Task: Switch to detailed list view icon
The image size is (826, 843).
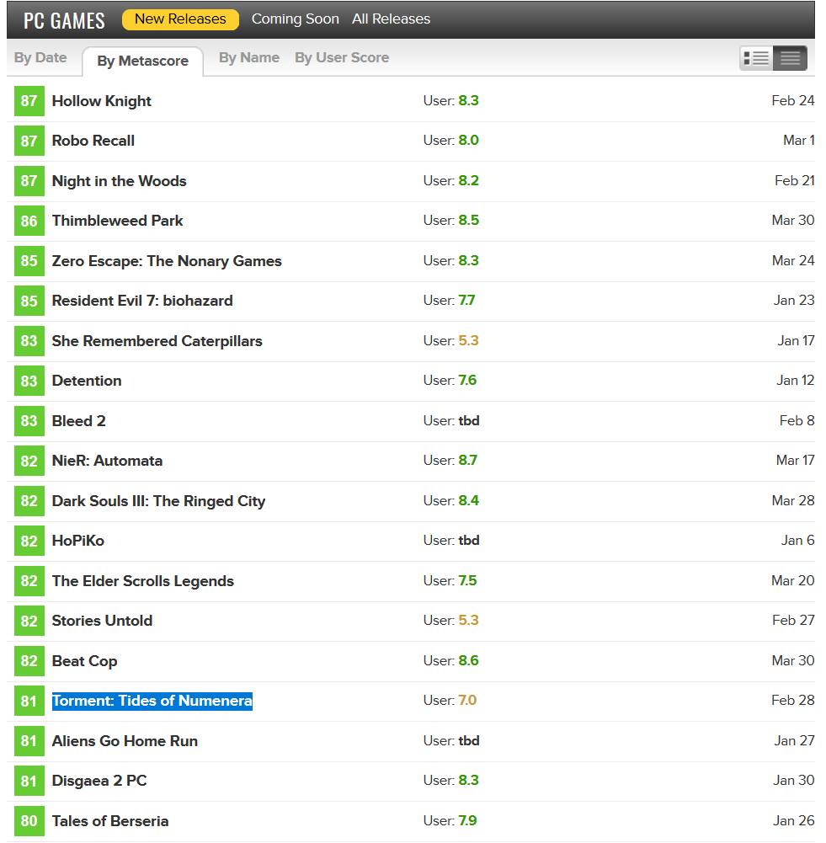Action: (756, 58)
